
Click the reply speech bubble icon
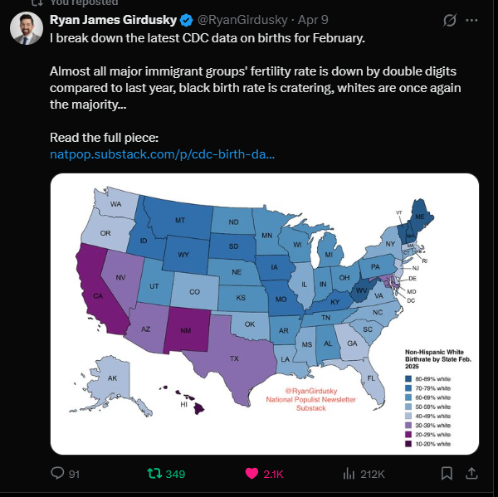tap(58, 473)
